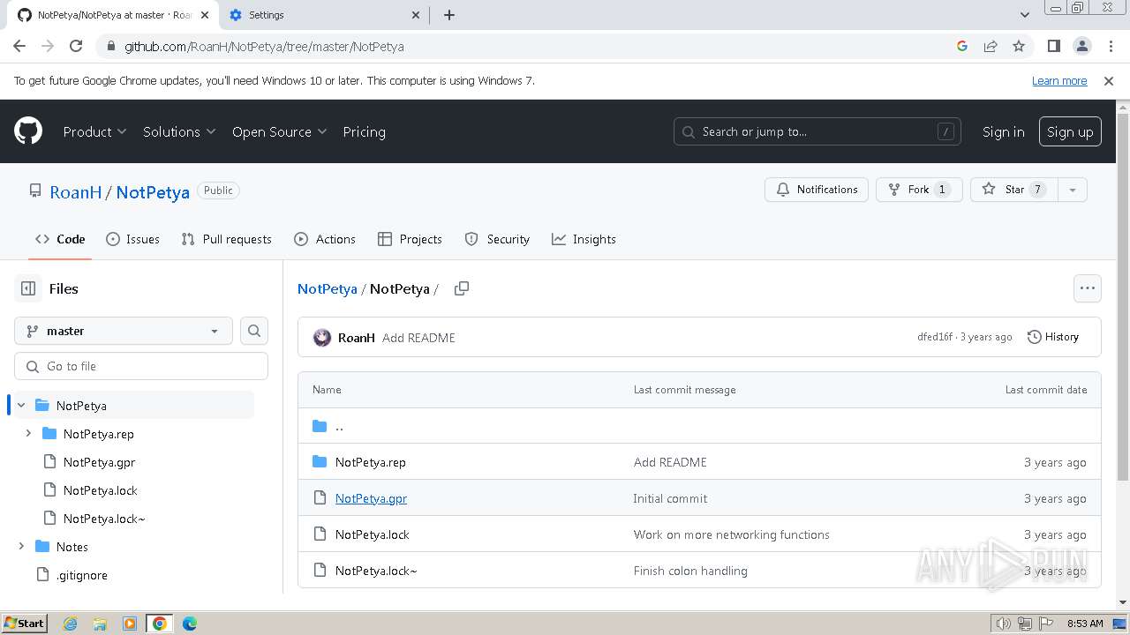The height and width of the screenshot is (635, 1130).
Task: Open Chrome share page icon
Action: pos(991,46)
